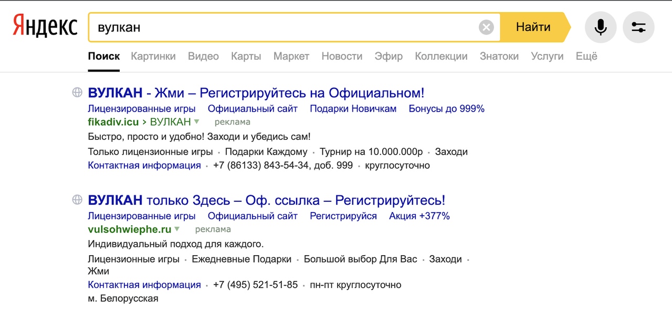Click 'Турнир на 10.000.000р' text
The image size is (672, 316).
[371, 152]
